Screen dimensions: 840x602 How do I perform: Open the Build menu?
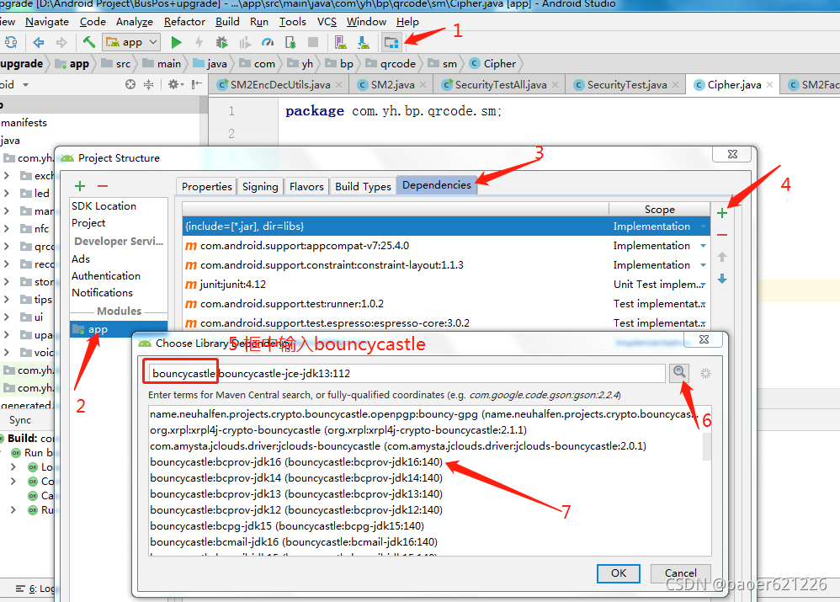(x=227, y=21)
